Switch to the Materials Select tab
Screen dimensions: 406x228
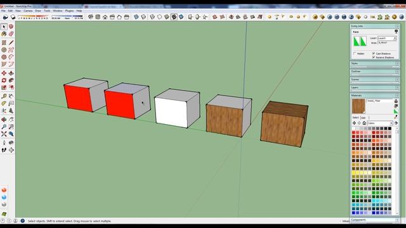point(355,118)
